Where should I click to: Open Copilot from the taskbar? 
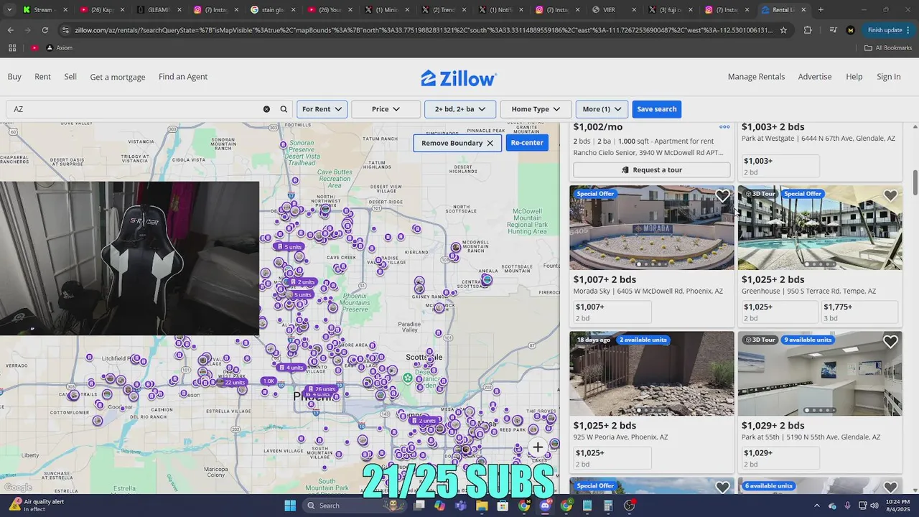439,506
